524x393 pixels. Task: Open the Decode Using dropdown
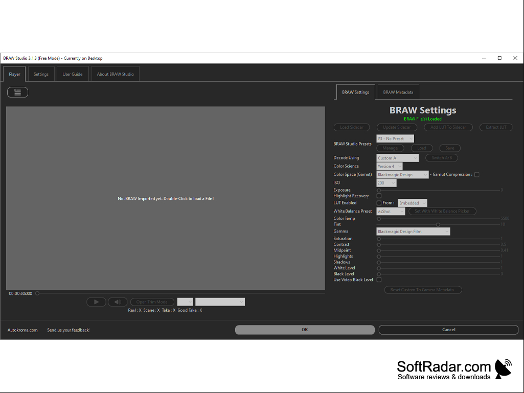(x=397, y=158)
